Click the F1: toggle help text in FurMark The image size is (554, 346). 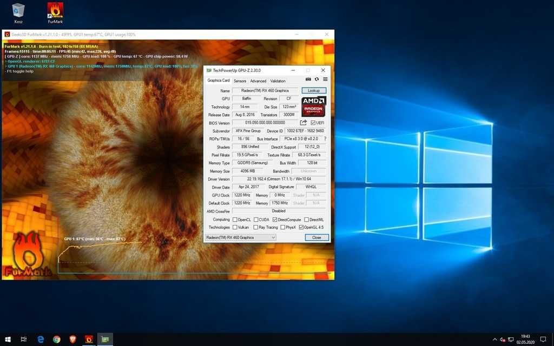[19, 71]
